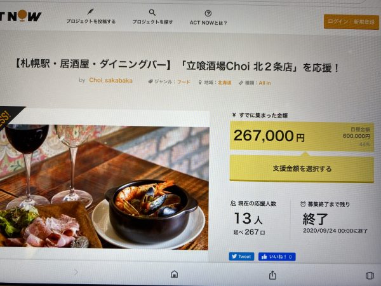Select the All in type link

(x=265, y=83)
